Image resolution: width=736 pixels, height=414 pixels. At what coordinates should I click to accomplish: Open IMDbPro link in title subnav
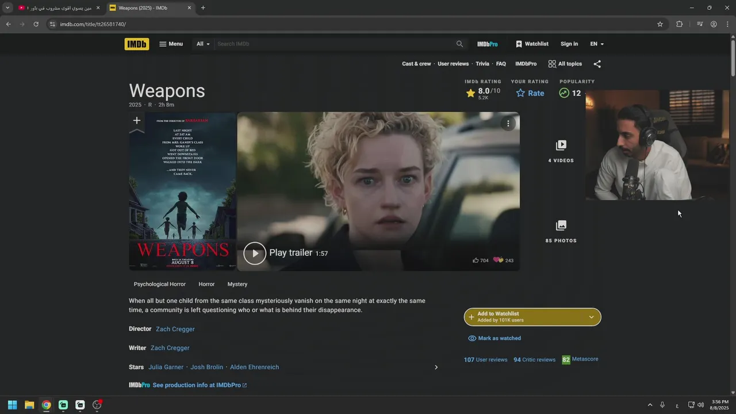pos(526,64)
